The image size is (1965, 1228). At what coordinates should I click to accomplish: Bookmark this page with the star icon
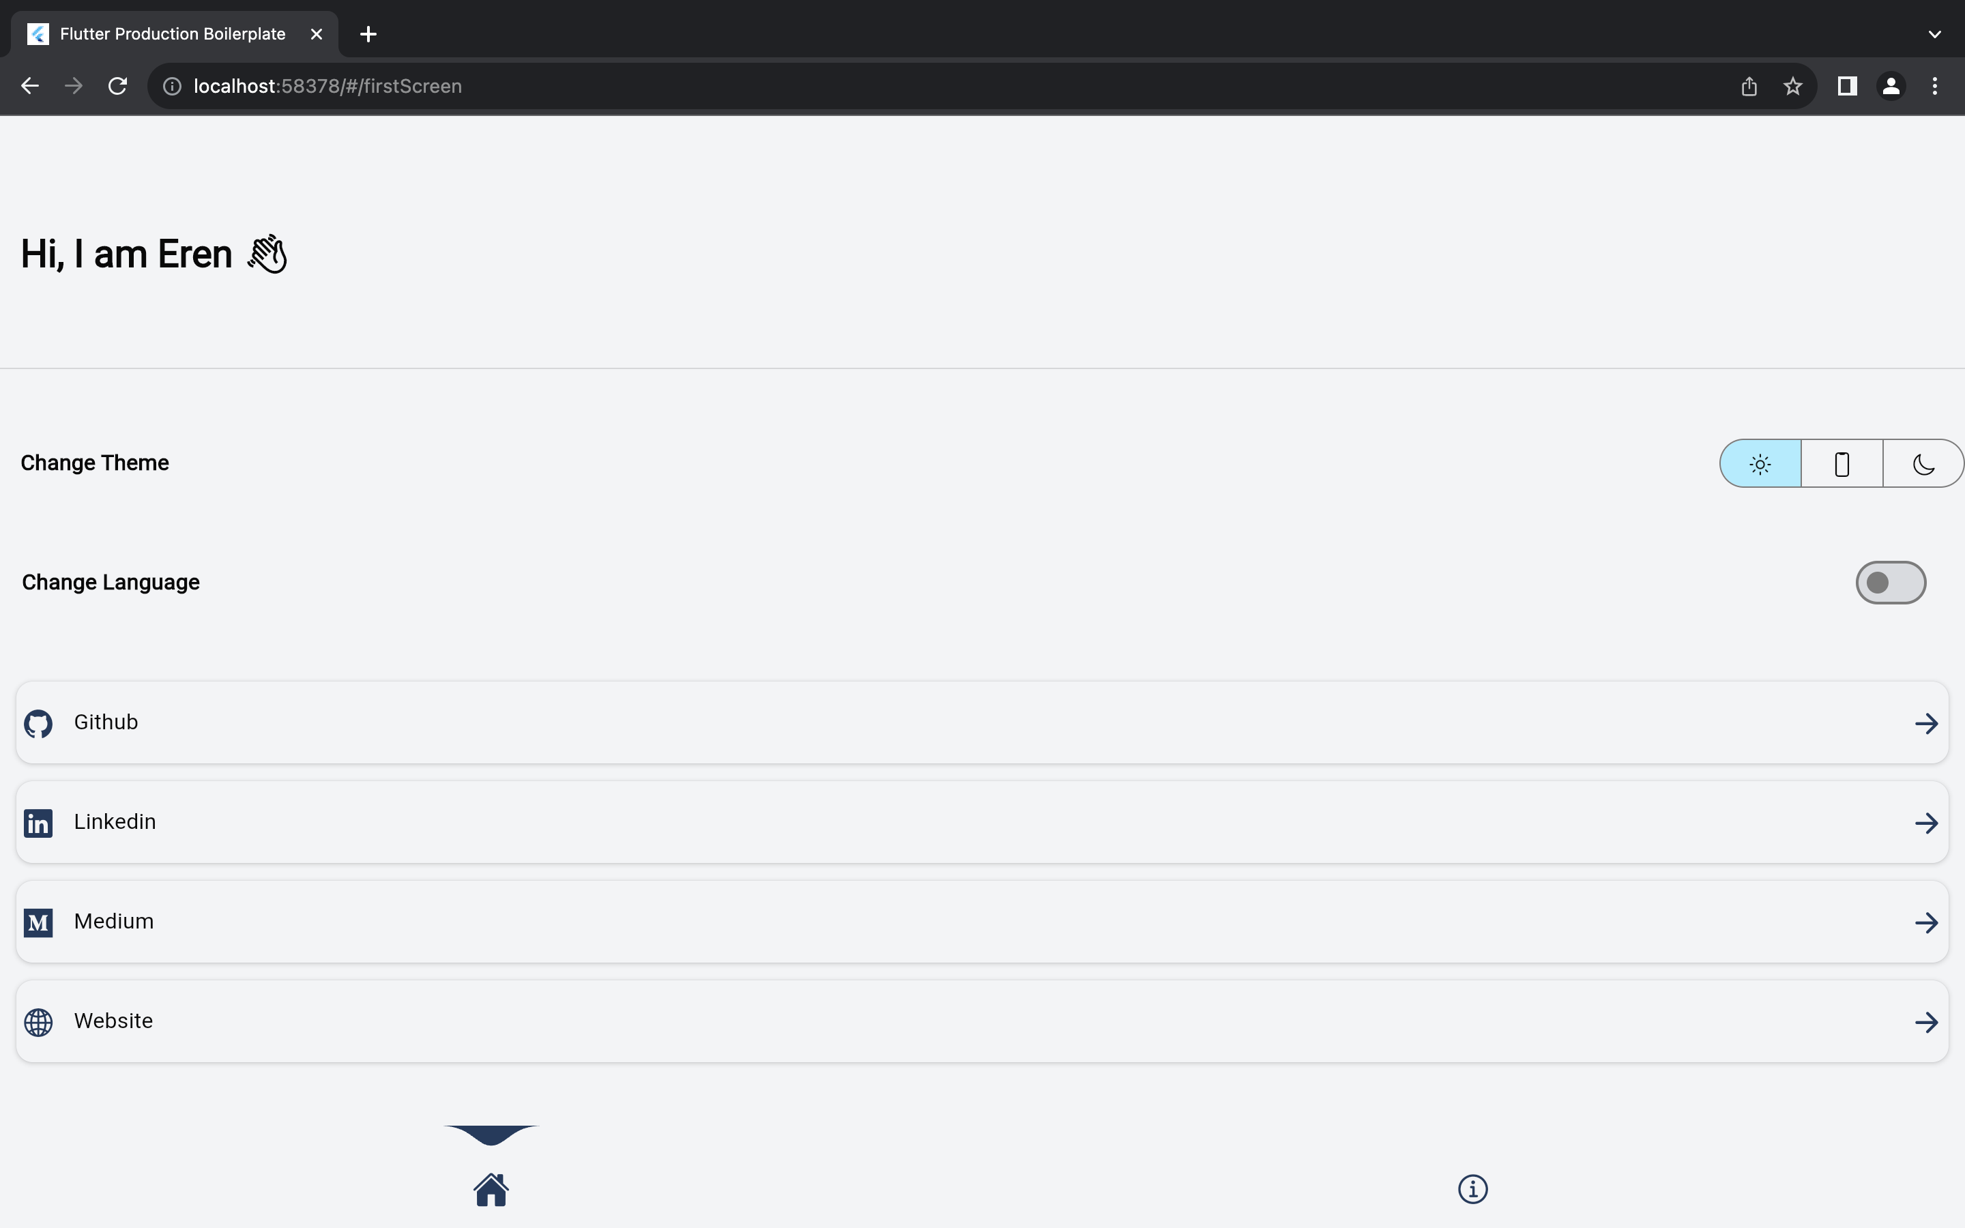[1793, 86]
